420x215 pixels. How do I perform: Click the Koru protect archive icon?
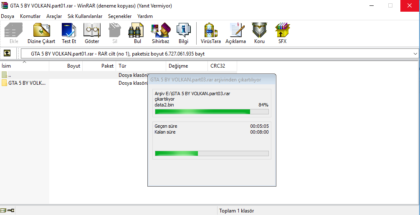[259, 33]
